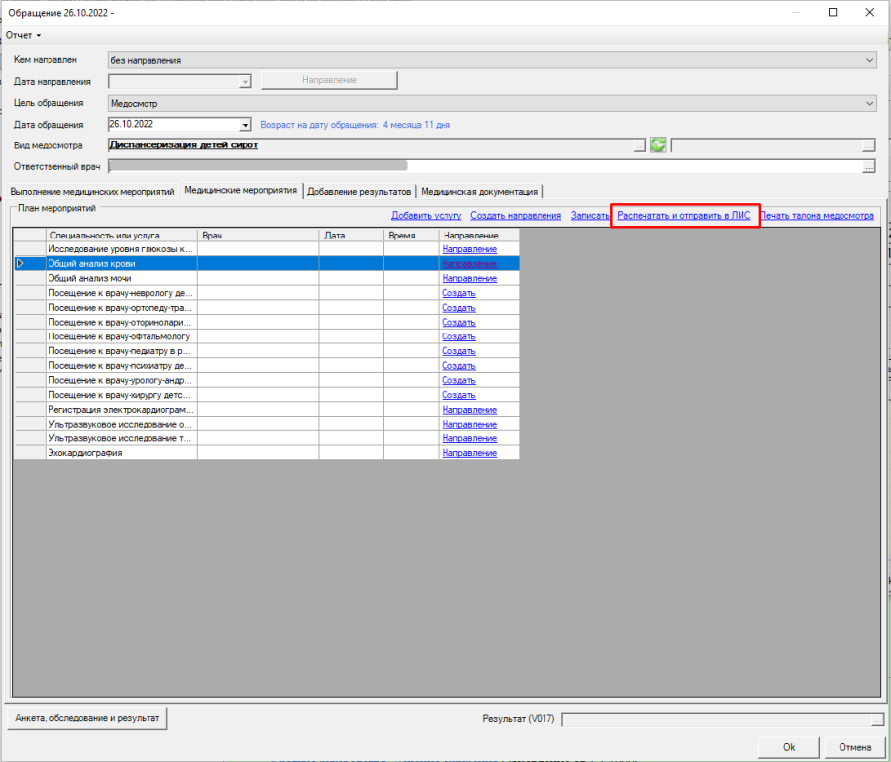Screen dimensions: 891x762
Task: Click Возраст на дату обращения text
Action: pyautogui.click(x=355, y=125)
